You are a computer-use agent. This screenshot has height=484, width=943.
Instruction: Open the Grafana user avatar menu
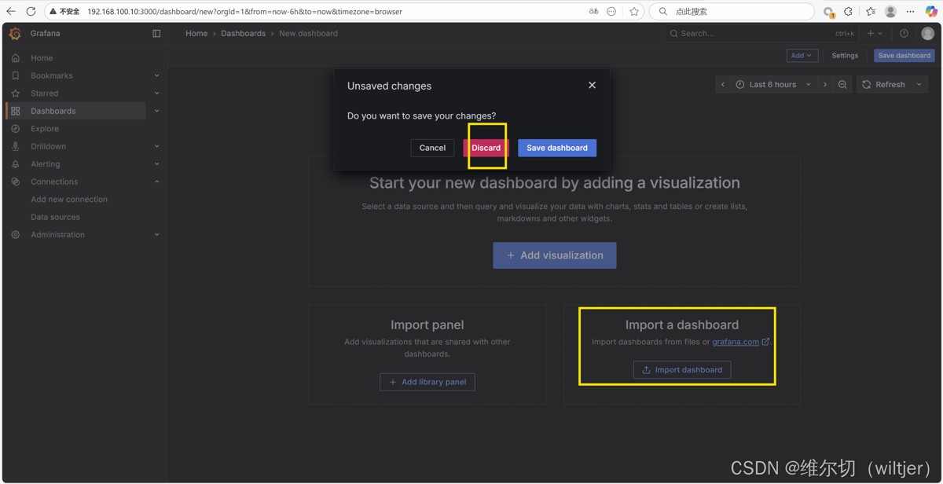pyautogui.click(x=928, y=34)
